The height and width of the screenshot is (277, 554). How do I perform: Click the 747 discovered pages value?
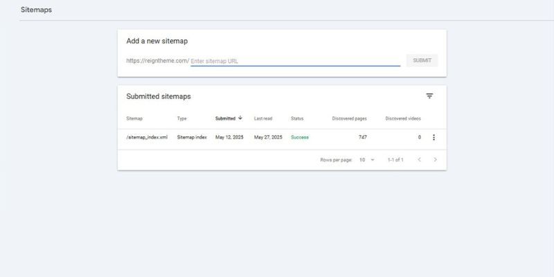362,137
